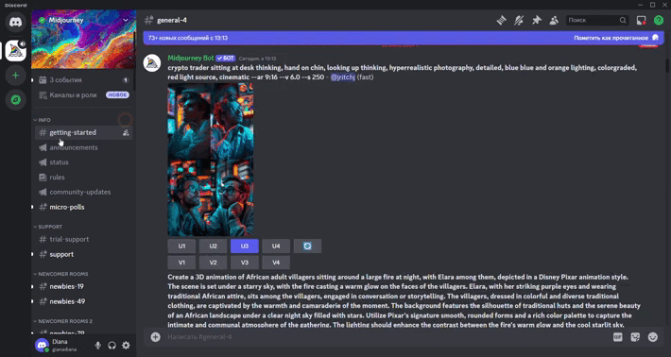Open Discord direct messages home icon
Screen dimensions: 671x357
coord(15,22)
